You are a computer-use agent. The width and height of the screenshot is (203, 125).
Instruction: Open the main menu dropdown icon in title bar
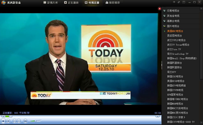click(184, 2)
